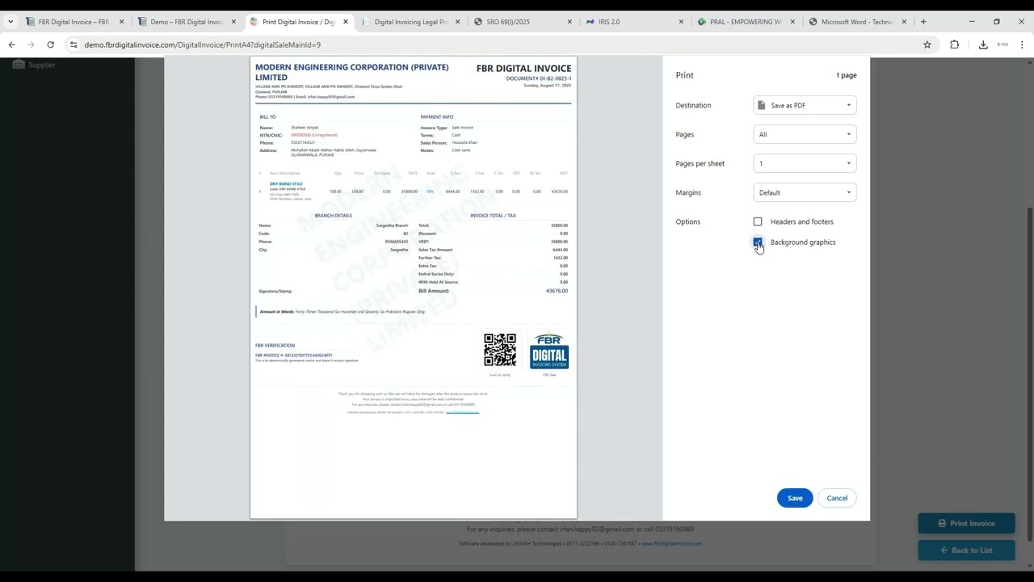Image resolution: width=1034 pixels, height=582 pixels.
Task: Open the Supplier item in the sidebar
Action: tap(35, 65)
